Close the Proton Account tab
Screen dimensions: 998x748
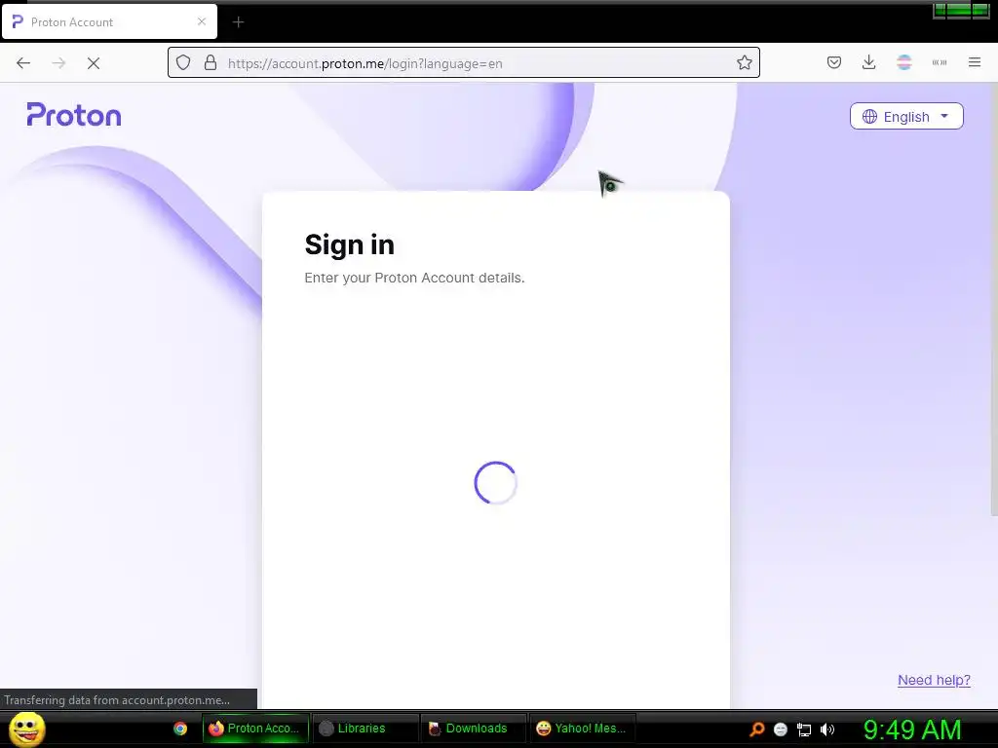pos(202,21)
